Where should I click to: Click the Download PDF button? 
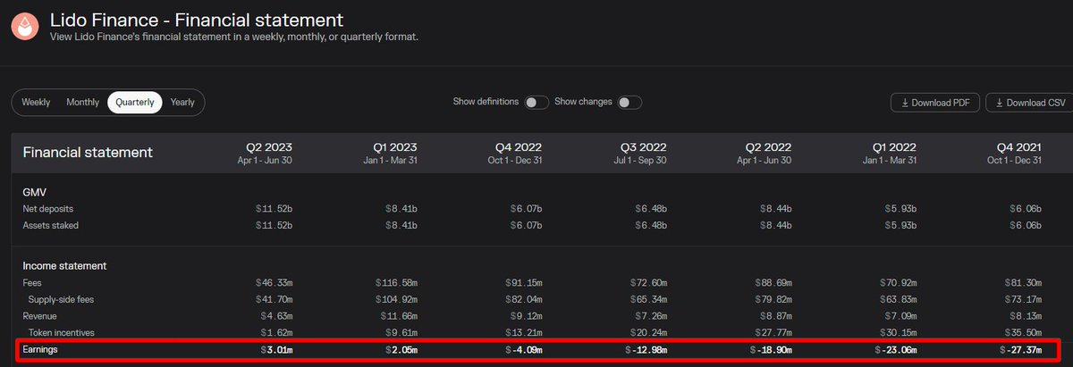pyautogui.click(x=935, y=103)
